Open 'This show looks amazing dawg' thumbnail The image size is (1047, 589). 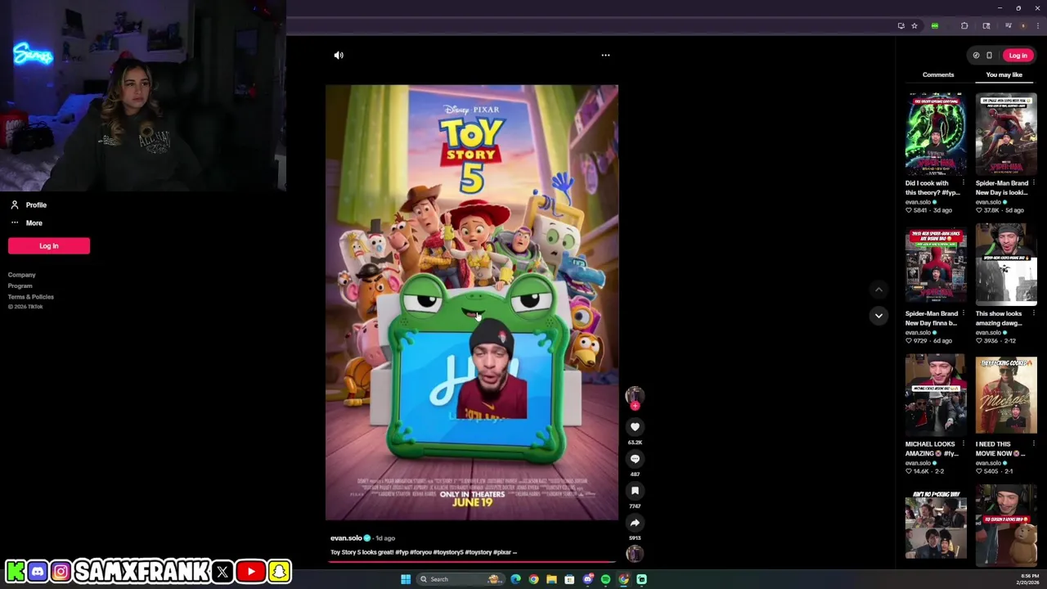click(x=1006, y=264)
